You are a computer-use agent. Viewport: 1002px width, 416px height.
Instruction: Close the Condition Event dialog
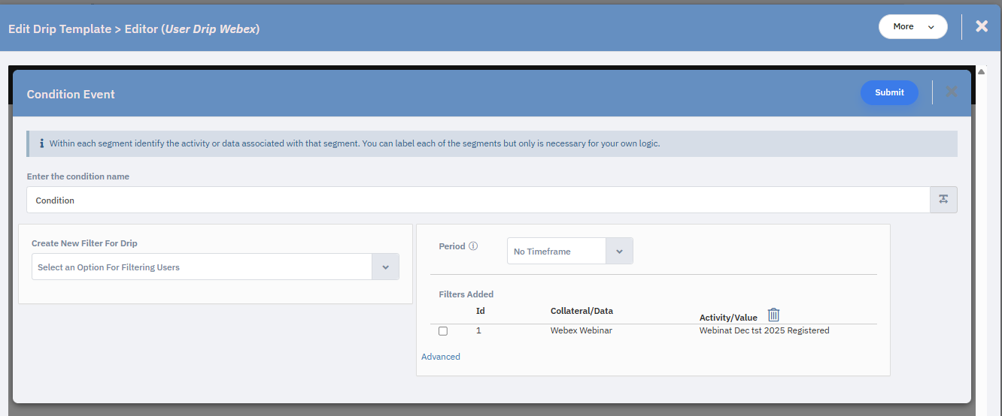point(952,92)
